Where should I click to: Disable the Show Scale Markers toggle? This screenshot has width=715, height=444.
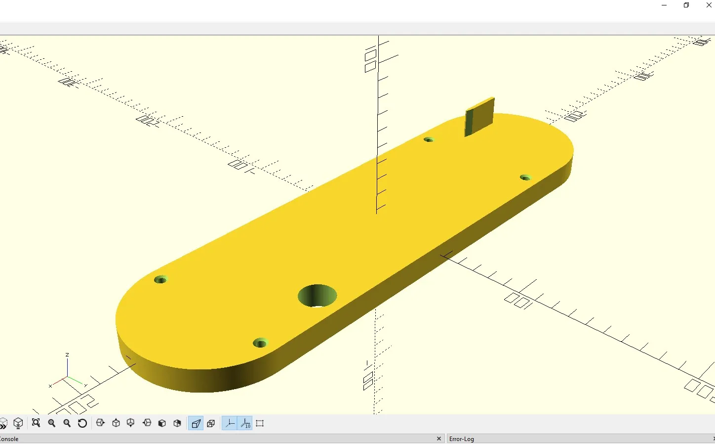tap(245, 423)
